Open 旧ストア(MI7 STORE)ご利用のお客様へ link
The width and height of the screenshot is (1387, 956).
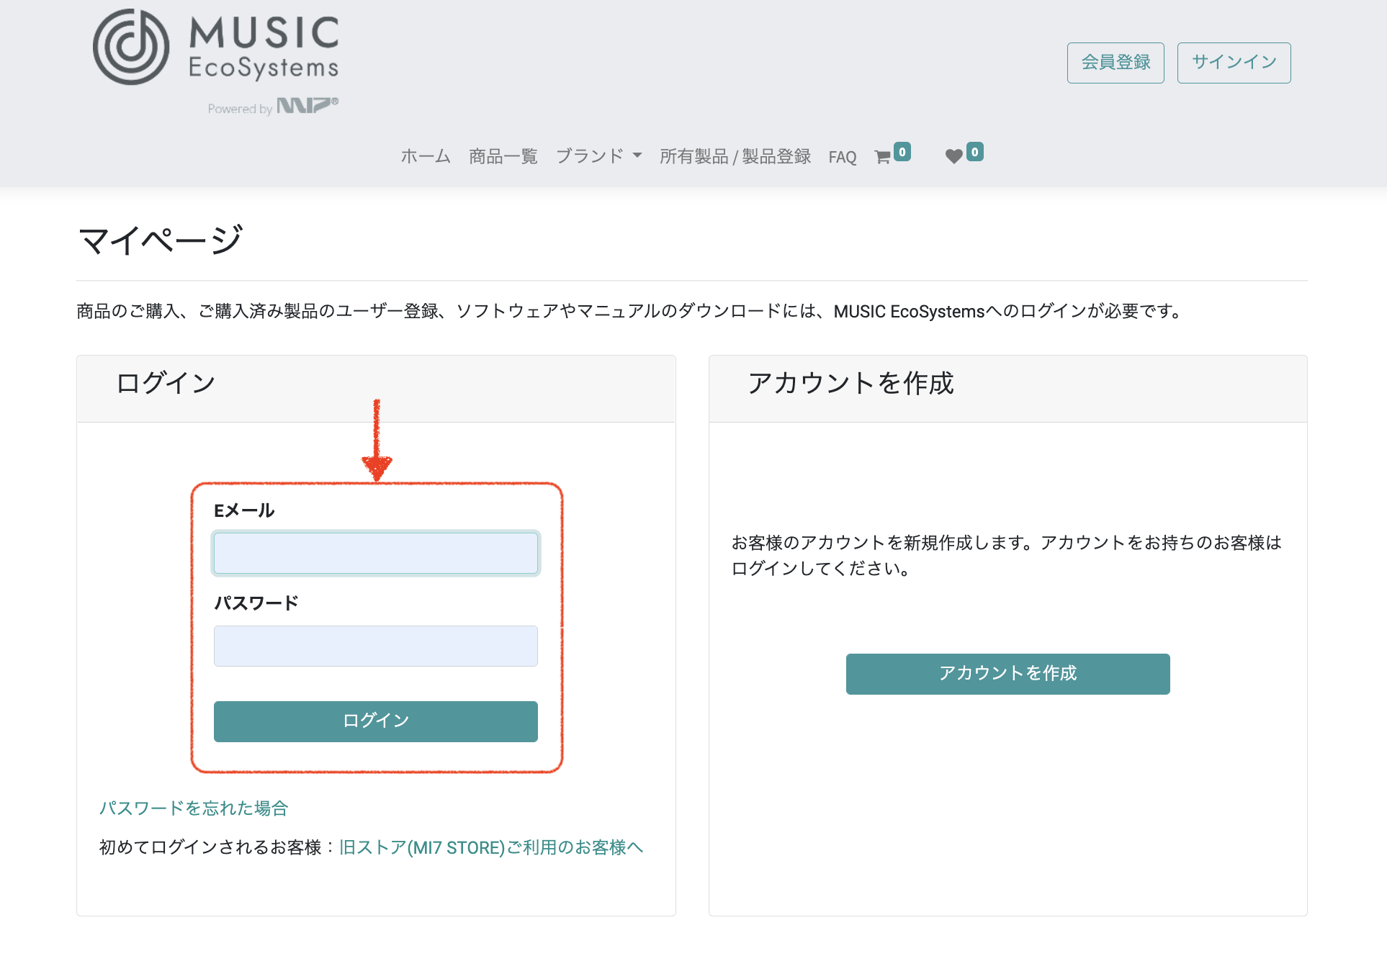[x=490, y=847]
